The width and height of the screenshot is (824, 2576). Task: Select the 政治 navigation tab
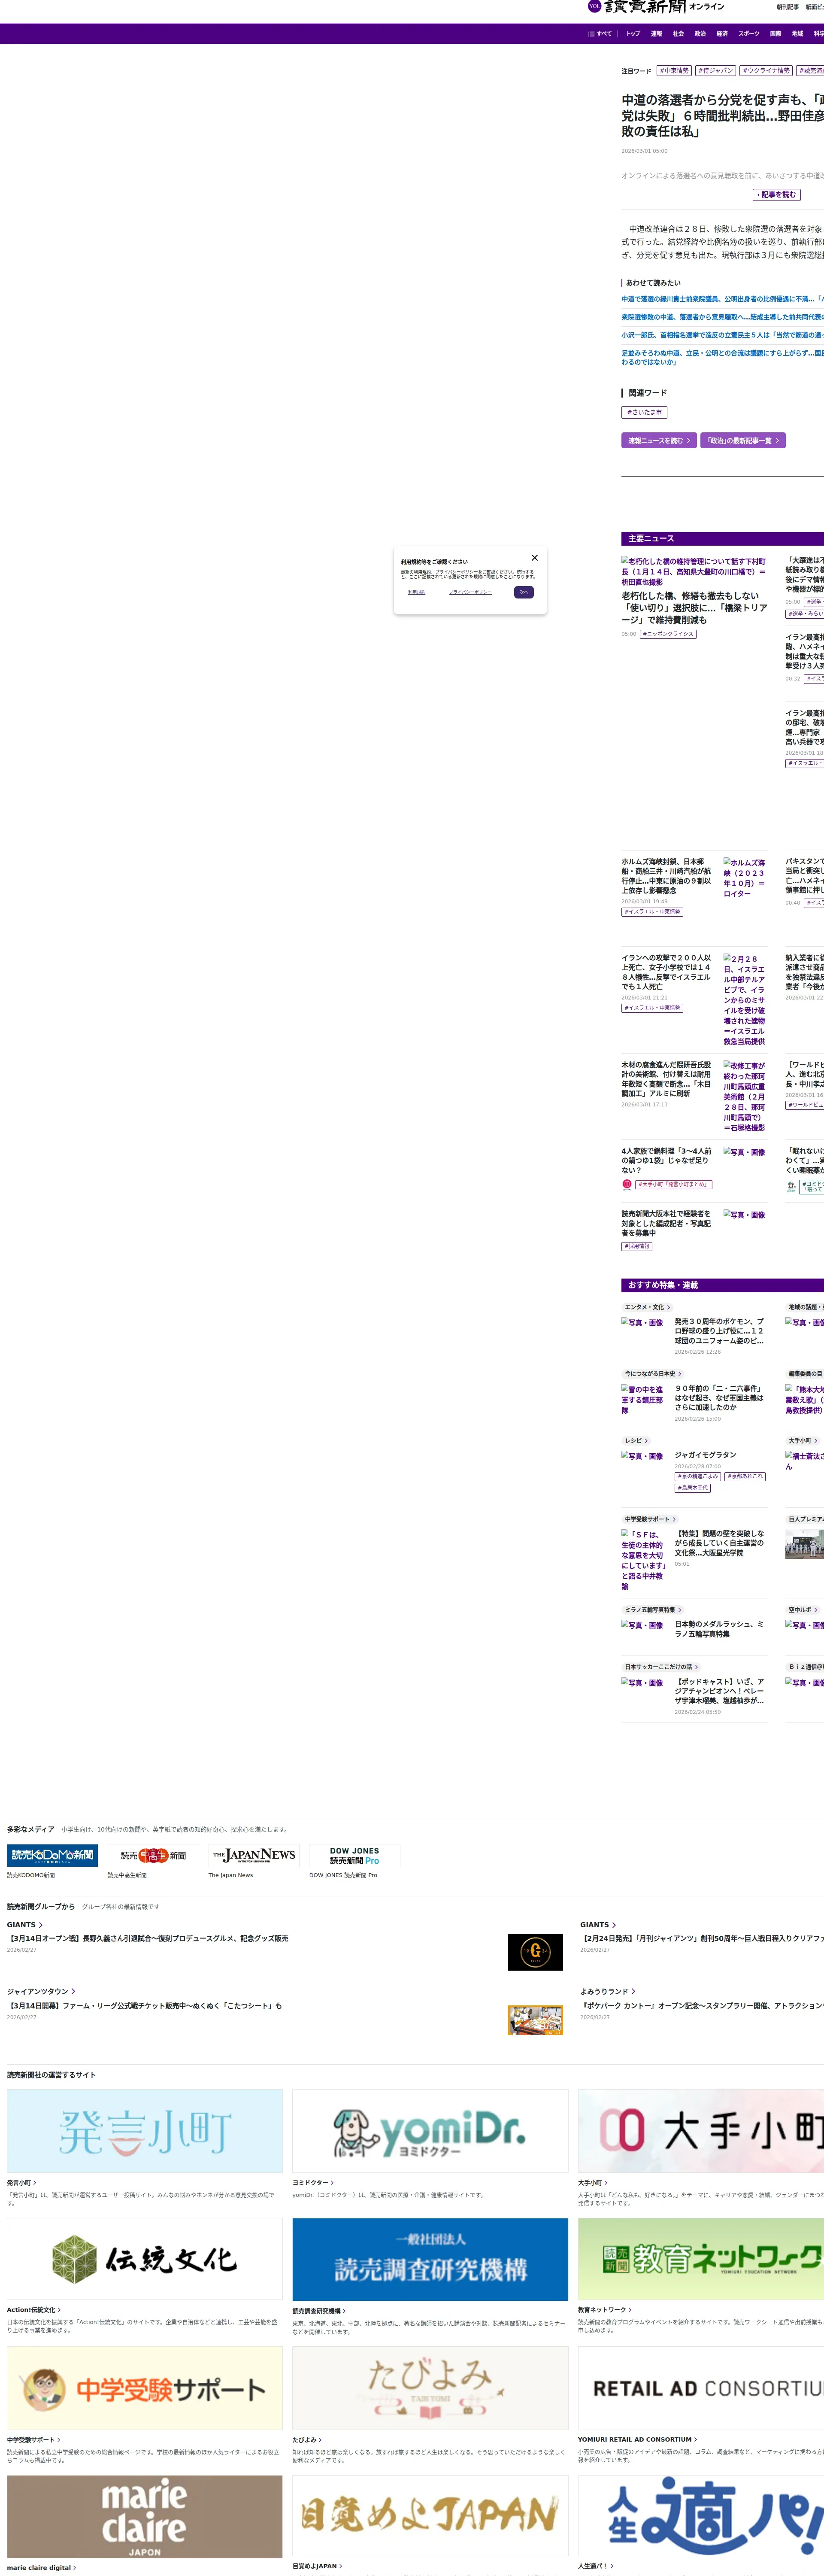pos(700,34)
